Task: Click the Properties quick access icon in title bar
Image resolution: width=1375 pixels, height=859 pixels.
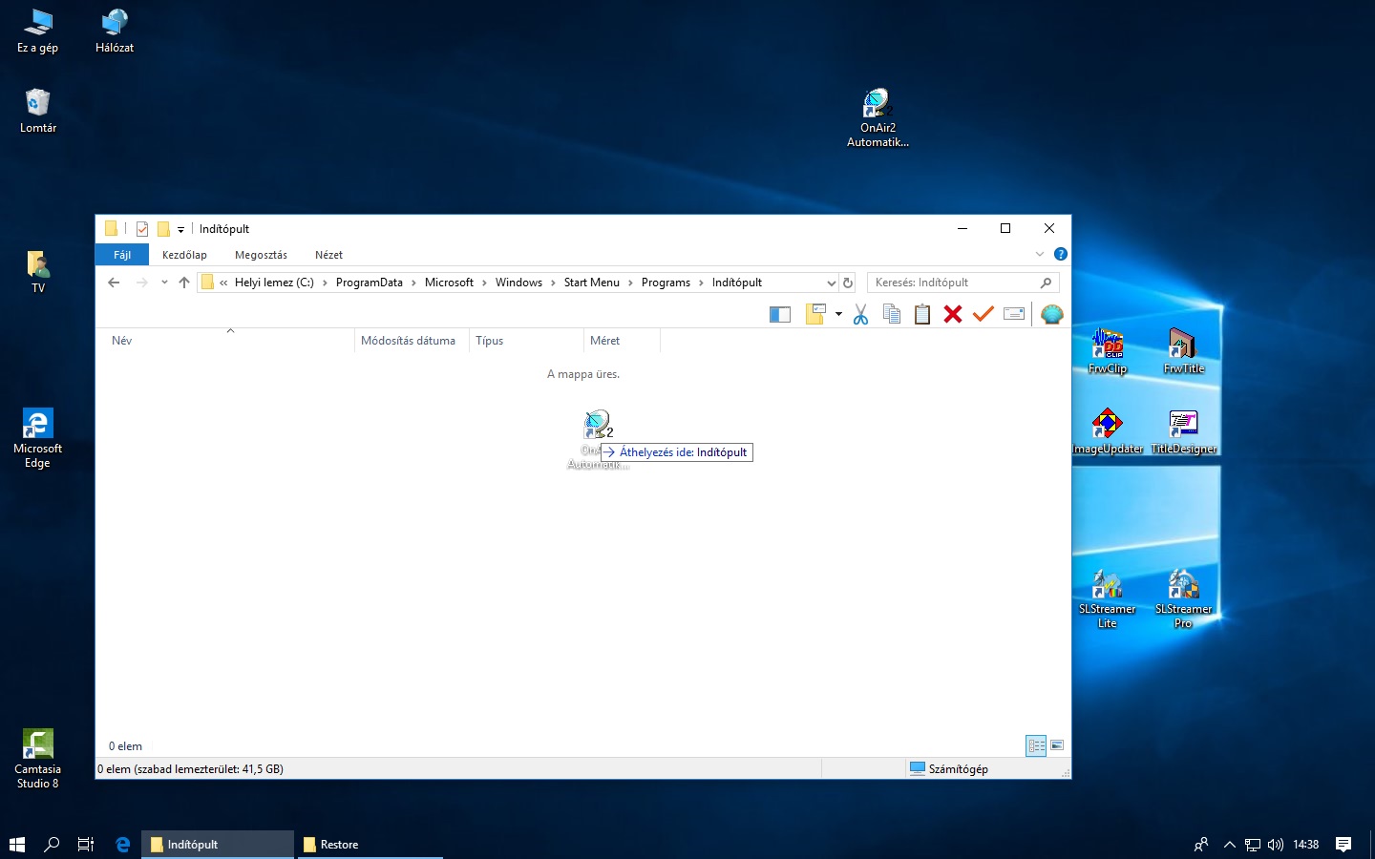Action: (142, 229)
